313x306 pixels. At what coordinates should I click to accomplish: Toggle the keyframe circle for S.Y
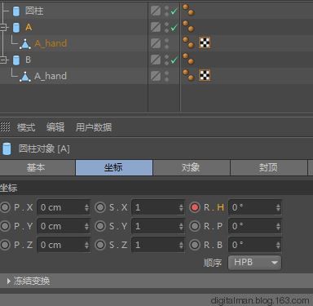pos(100,226)
